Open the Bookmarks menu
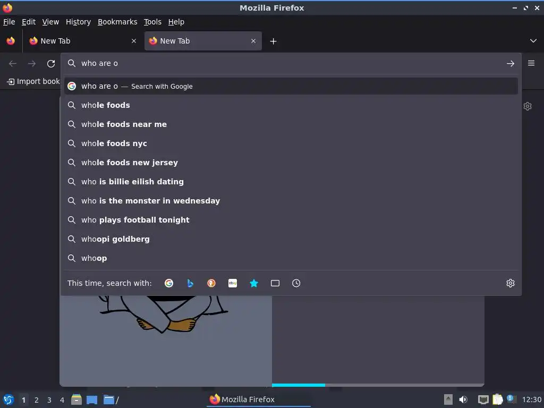 117,22
